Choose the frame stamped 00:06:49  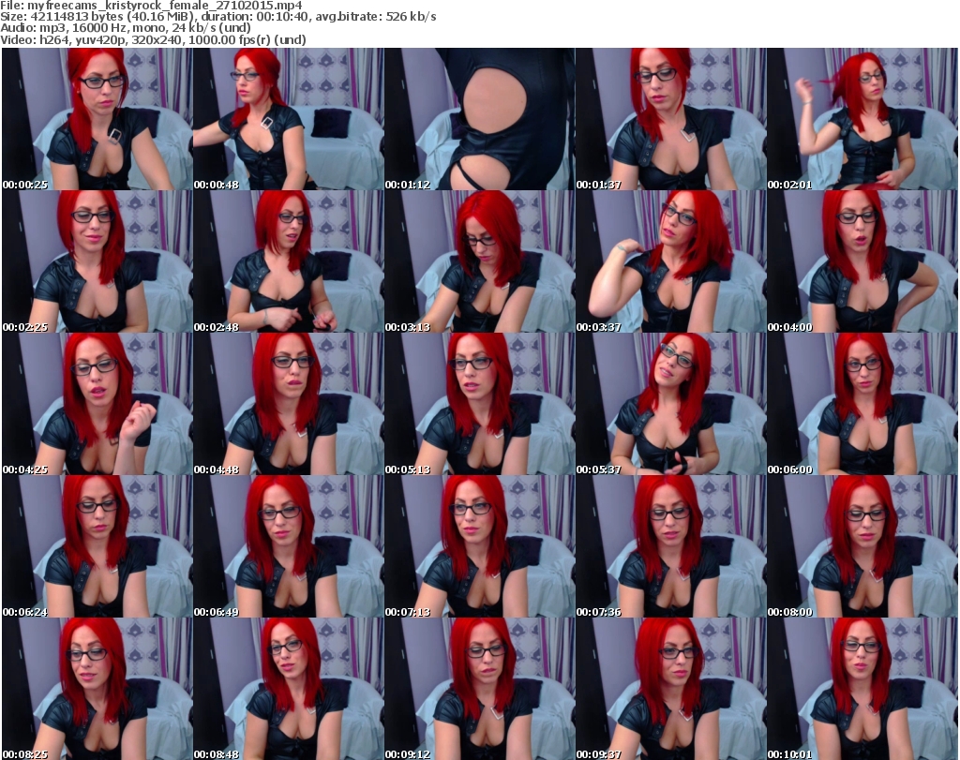point(289,546)
